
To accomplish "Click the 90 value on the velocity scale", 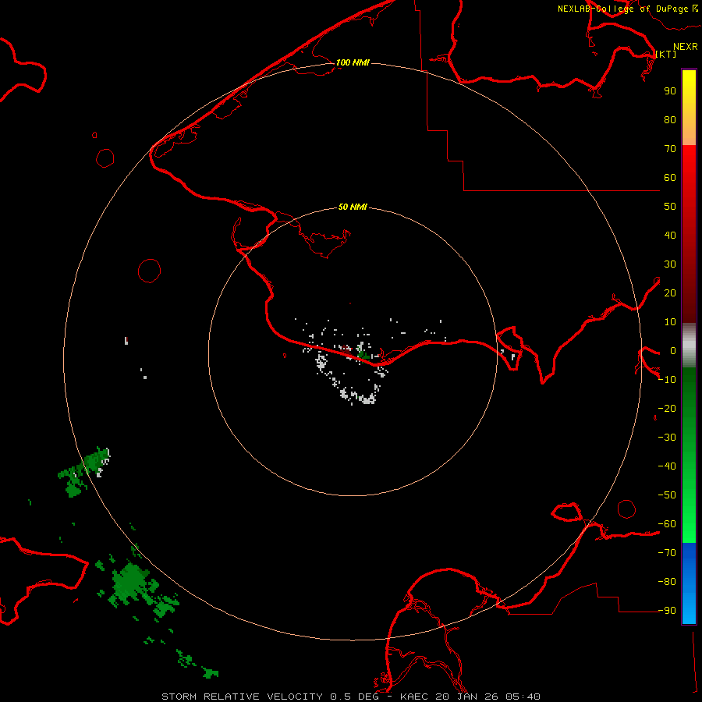I will [x=670, y=91].
